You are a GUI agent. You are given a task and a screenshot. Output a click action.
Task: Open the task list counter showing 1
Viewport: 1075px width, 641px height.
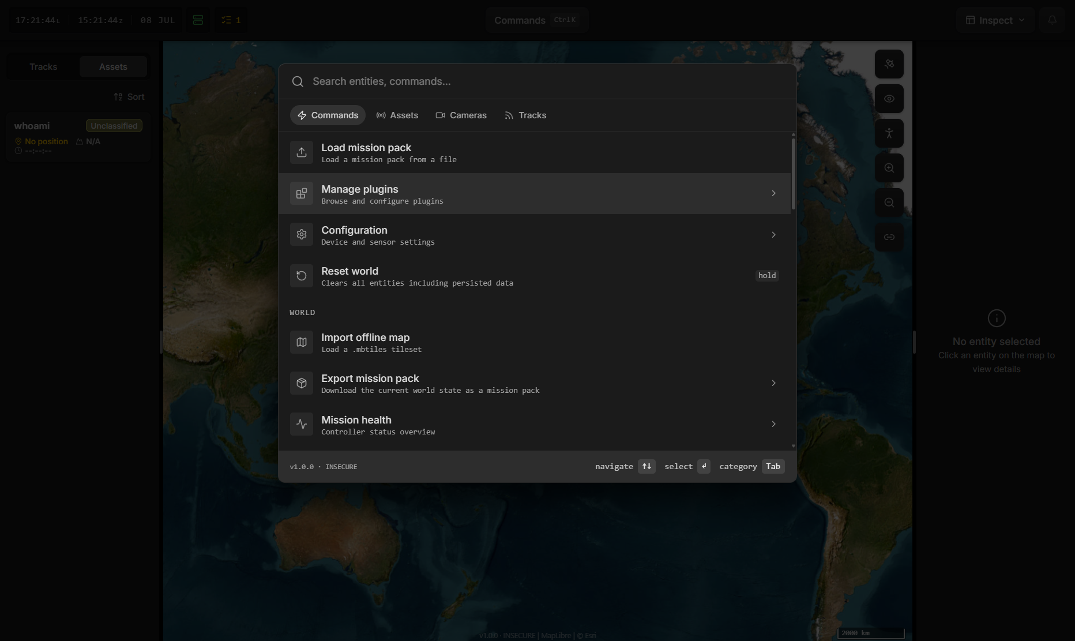[x=231, y=20]
